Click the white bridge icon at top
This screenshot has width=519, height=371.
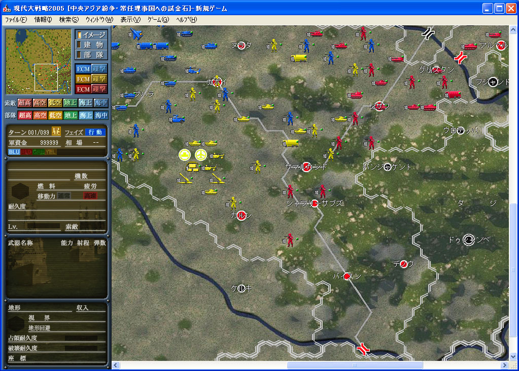[x=429, y=33]
